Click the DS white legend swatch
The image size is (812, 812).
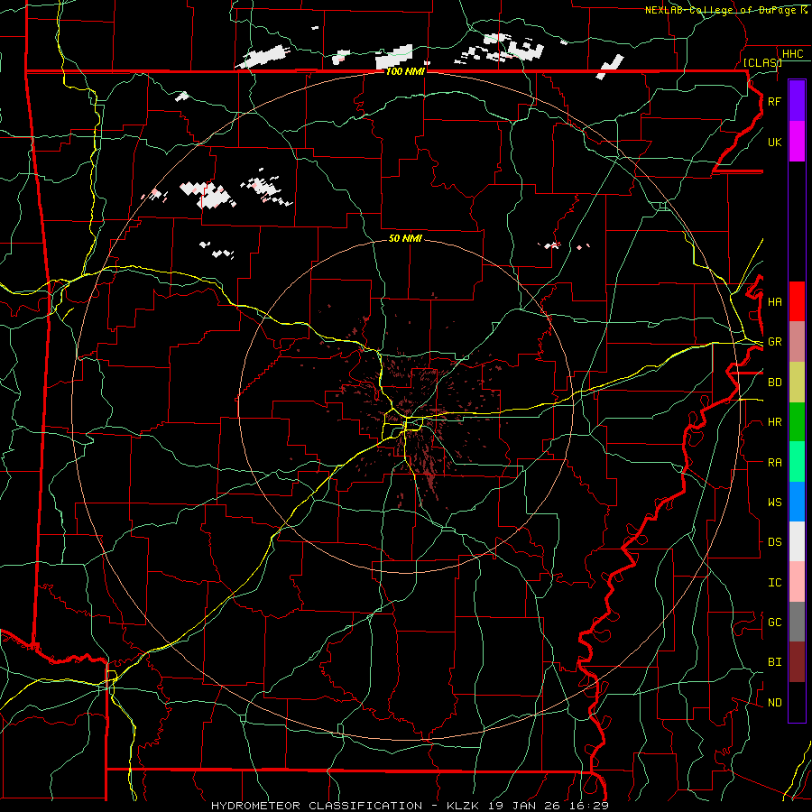click(x=797, y=541)
